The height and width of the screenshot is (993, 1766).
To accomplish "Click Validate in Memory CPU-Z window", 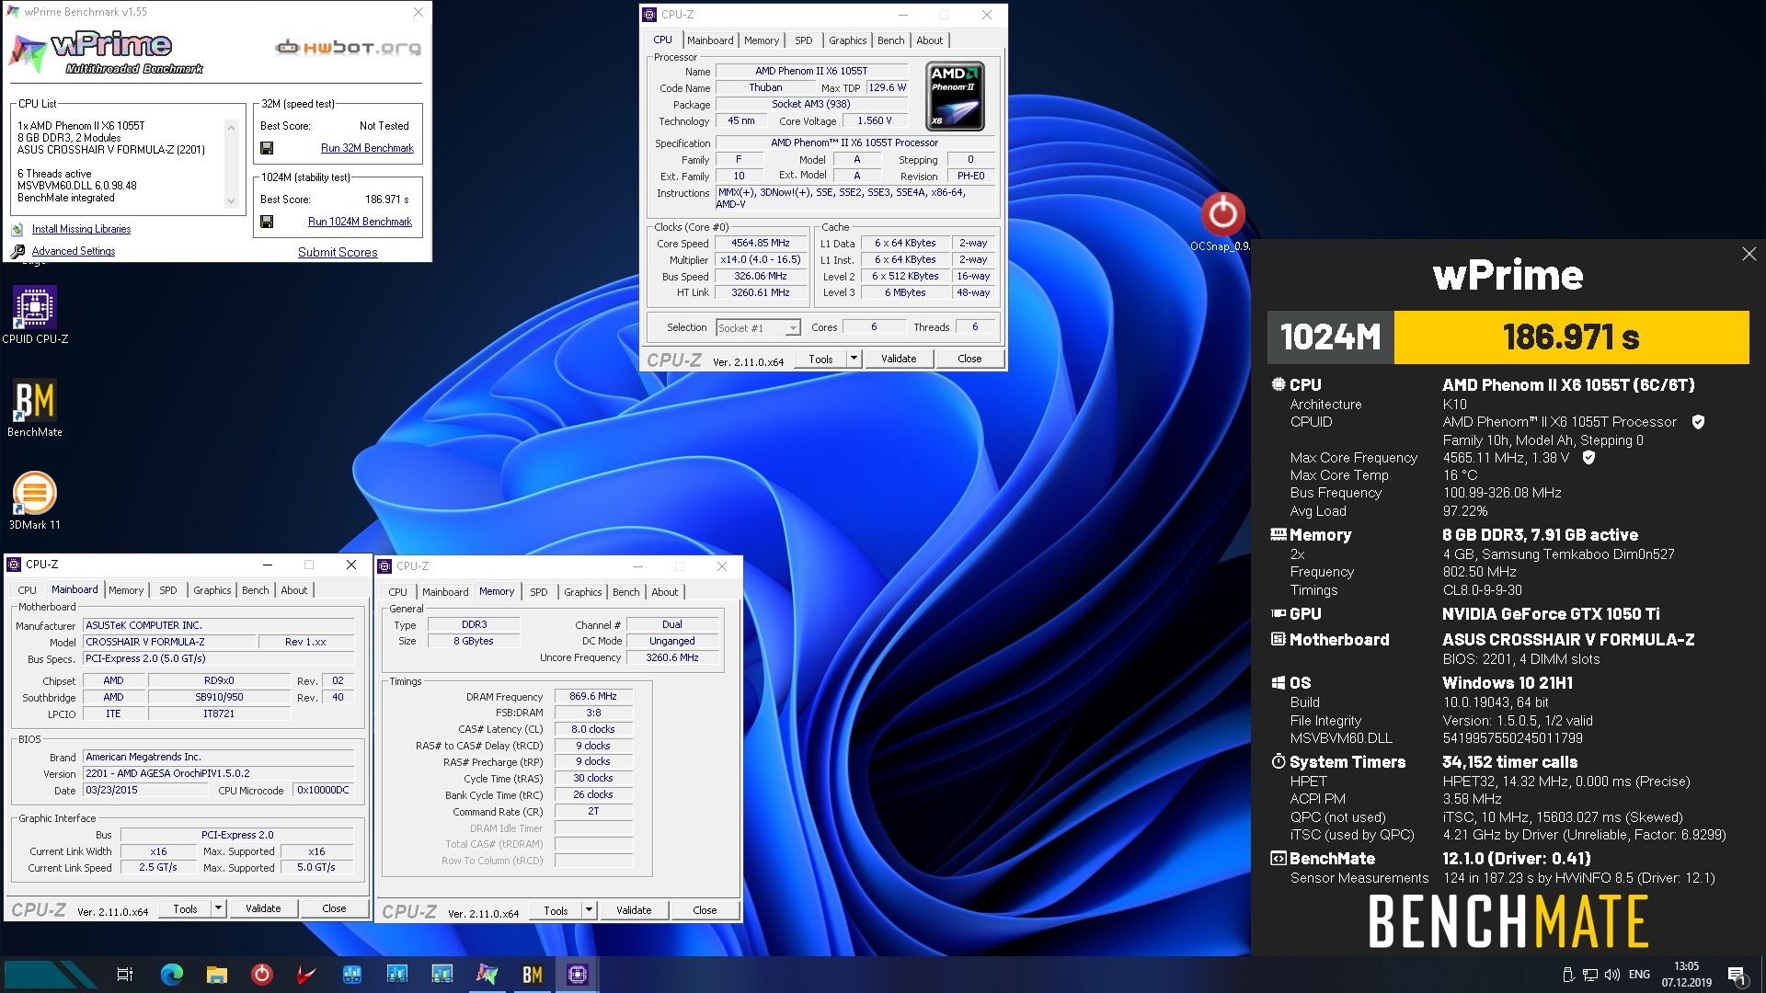I will 634,910.
